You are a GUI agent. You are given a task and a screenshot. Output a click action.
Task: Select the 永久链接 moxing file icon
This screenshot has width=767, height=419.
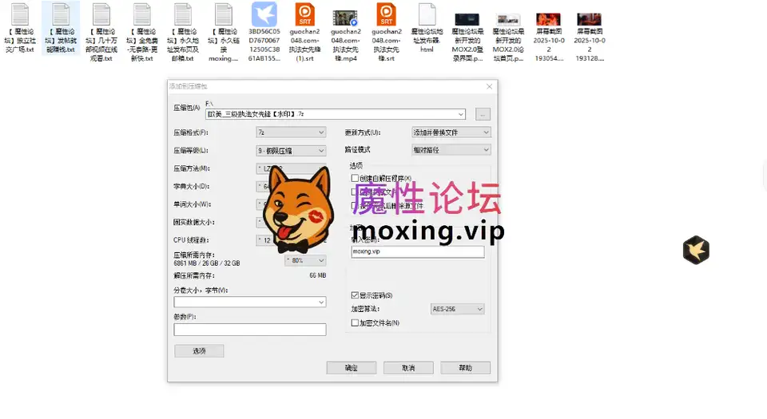tap(224, 14)
